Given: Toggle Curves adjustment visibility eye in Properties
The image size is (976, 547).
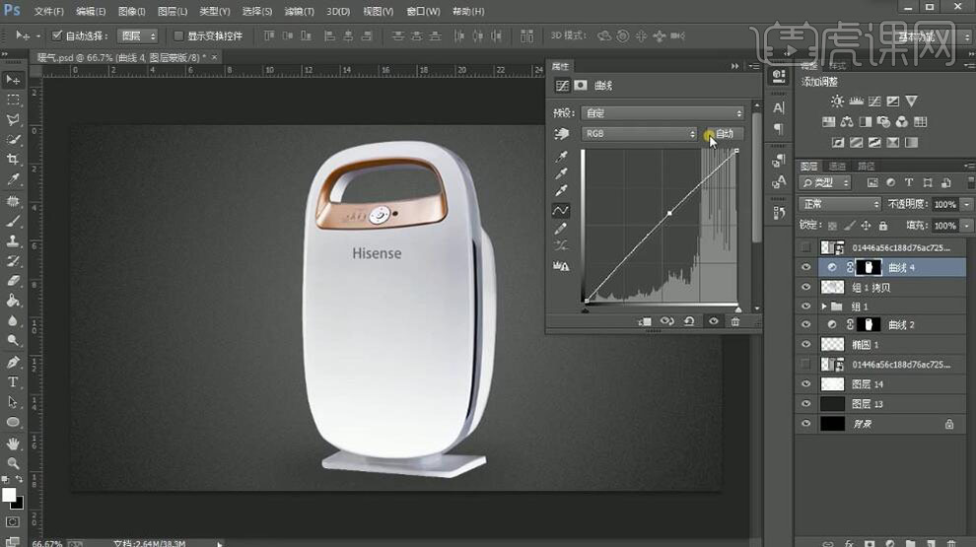Looking at the screenshot, I should (714, 321).
